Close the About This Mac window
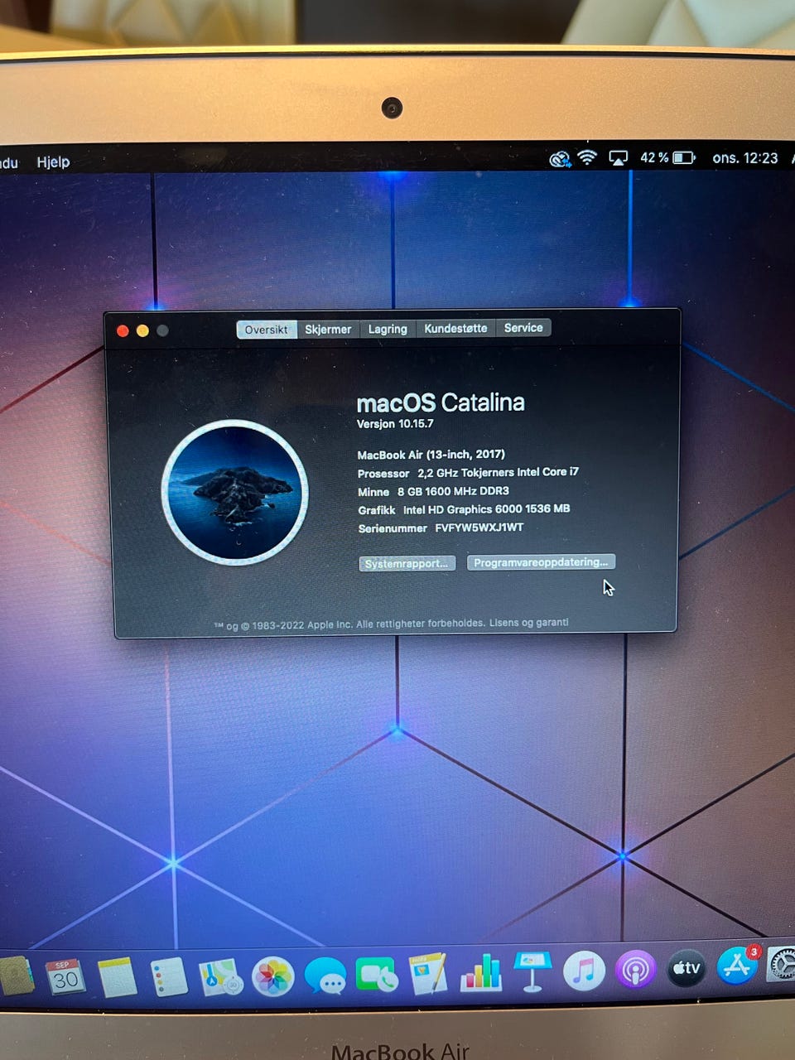The width and height of the screenshot is (795, 1060). click(123, 330)
